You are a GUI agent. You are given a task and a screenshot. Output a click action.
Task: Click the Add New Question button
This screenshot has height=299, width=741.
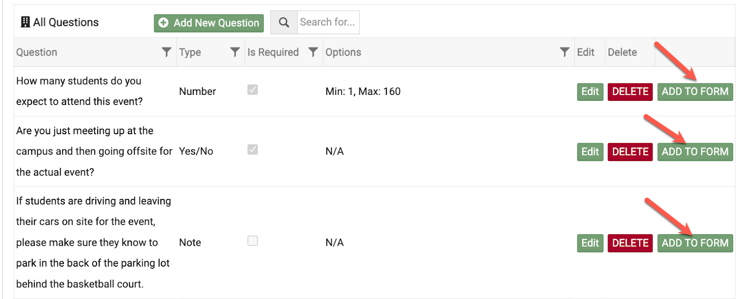click(209, 23)
